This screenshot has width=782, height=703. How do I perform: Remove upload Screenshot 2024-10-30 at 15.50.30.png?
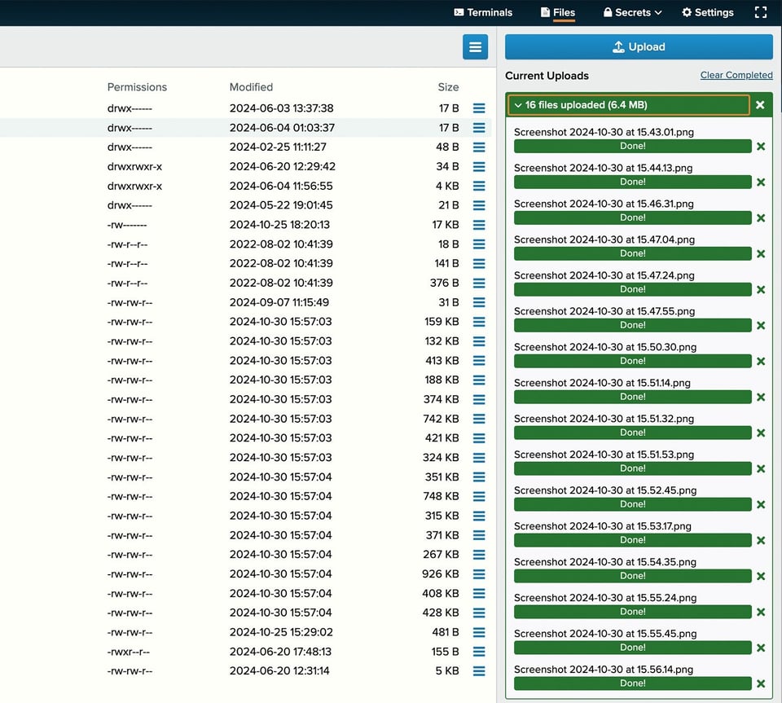(x=761, y=361)
